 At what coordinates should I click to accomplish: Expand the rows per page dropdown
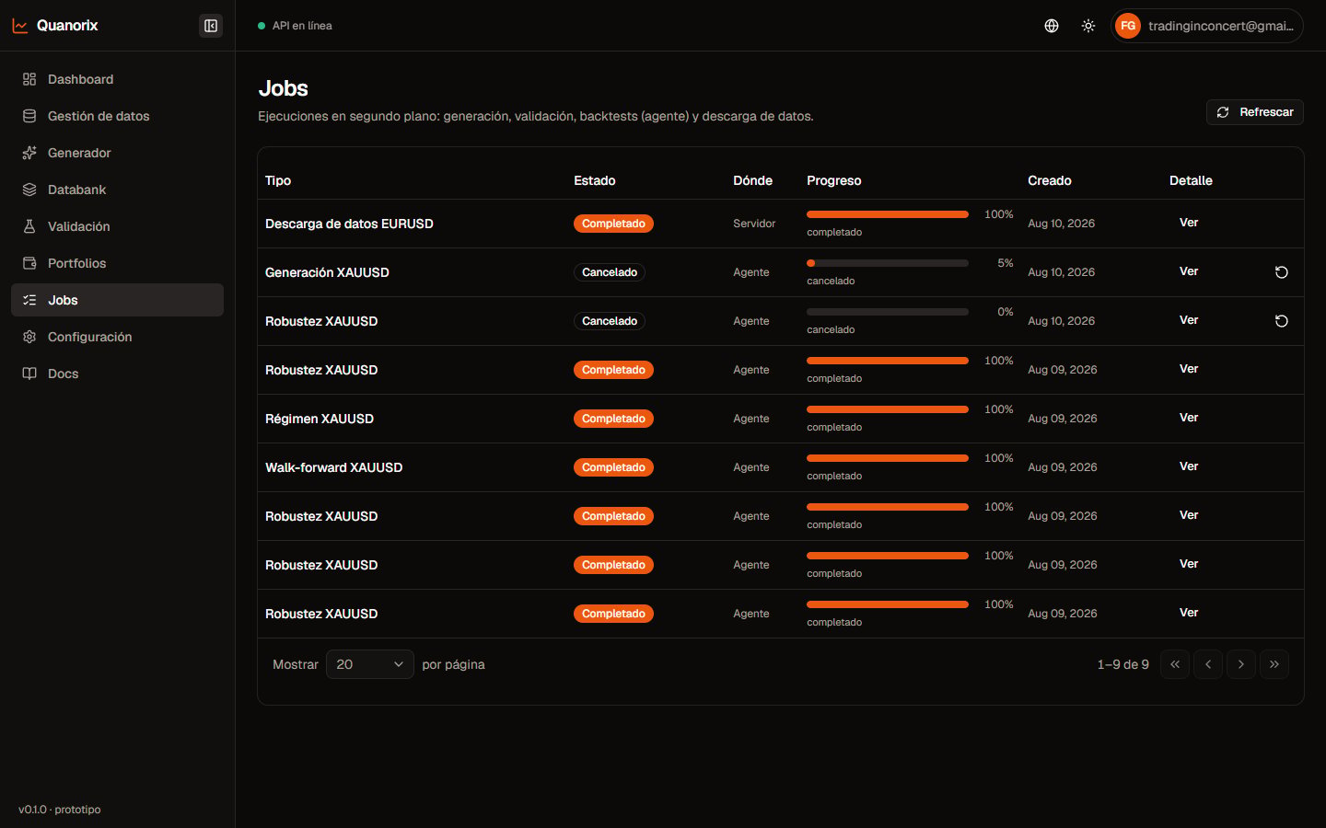click(370, 664)
